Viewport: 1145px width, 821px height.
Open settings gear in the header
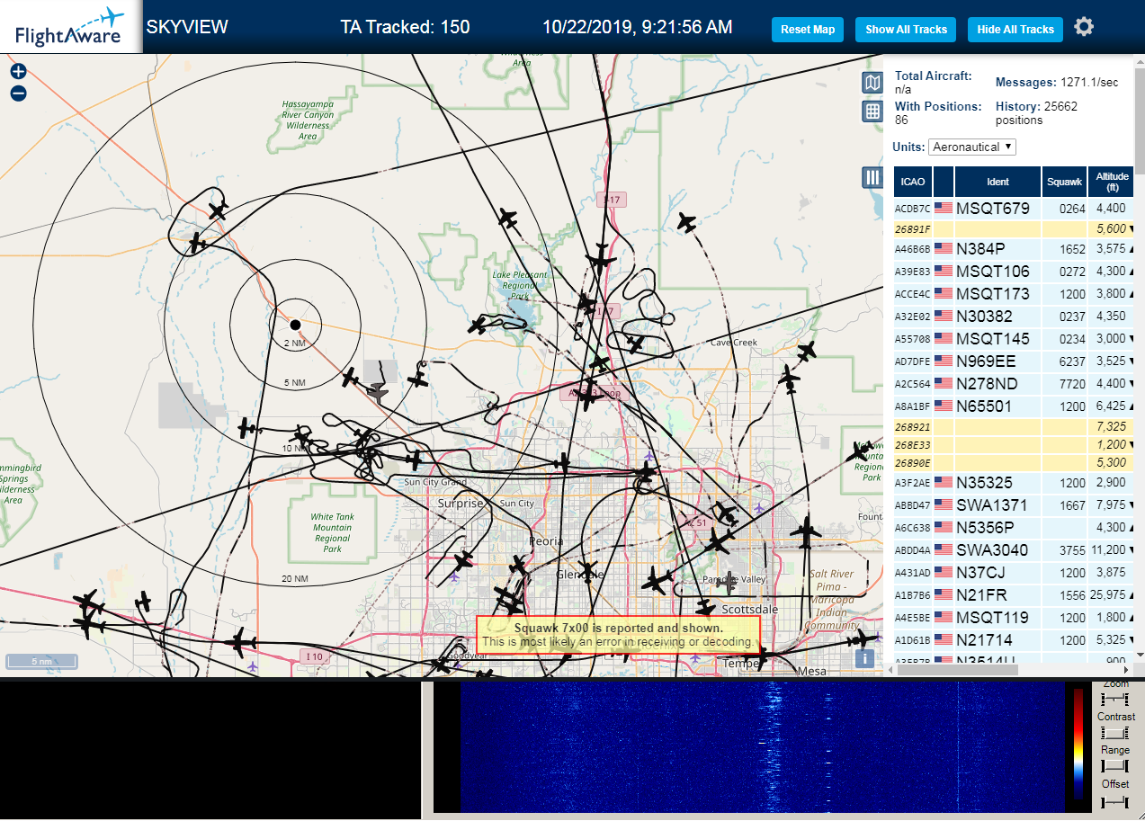tap(1084, 27)
